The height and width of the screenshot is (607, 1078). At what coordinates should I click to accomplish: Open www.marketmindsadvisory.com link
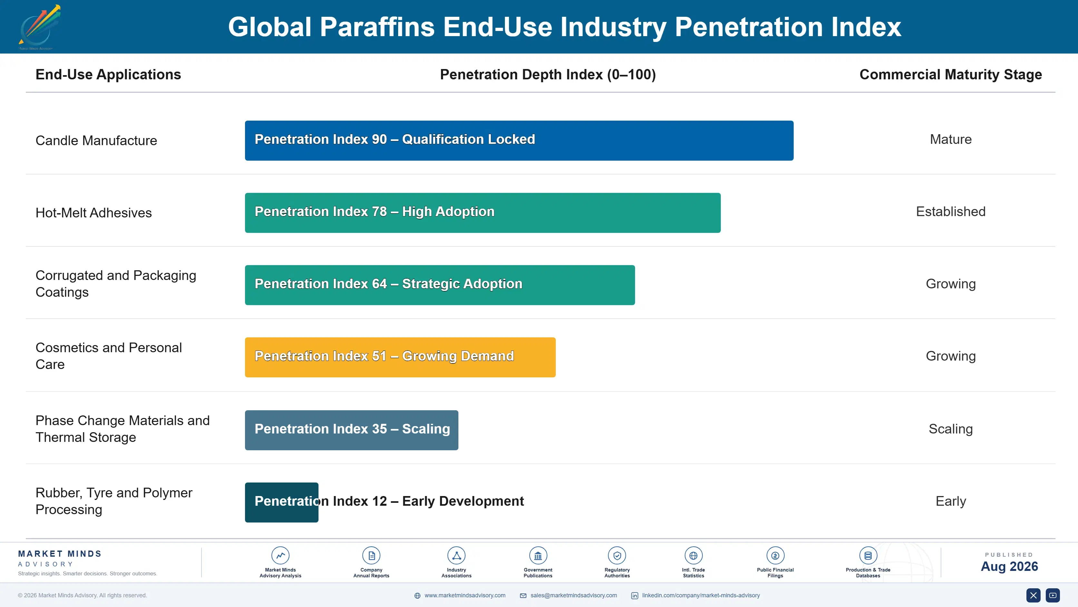(465, 595)
